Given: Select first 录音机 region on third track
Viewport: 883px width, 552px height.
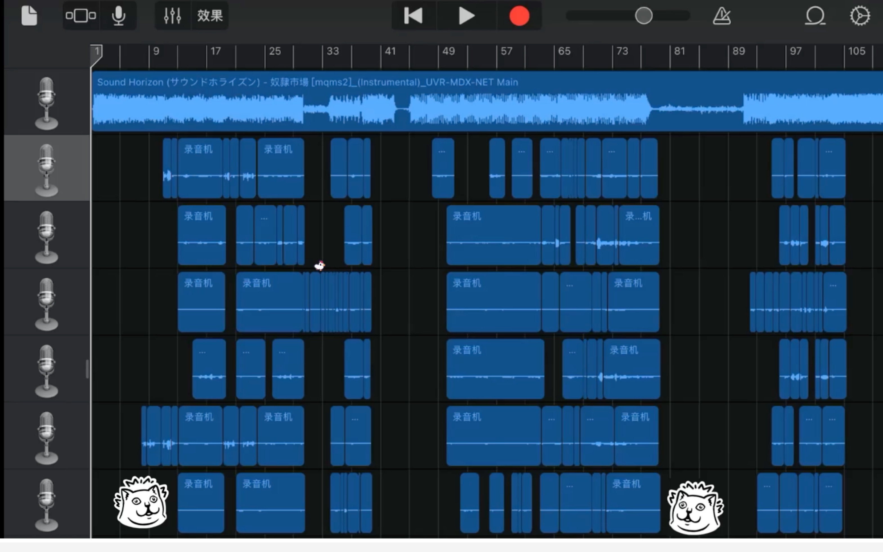Looking at the screenshot, I should pos(202,235).
